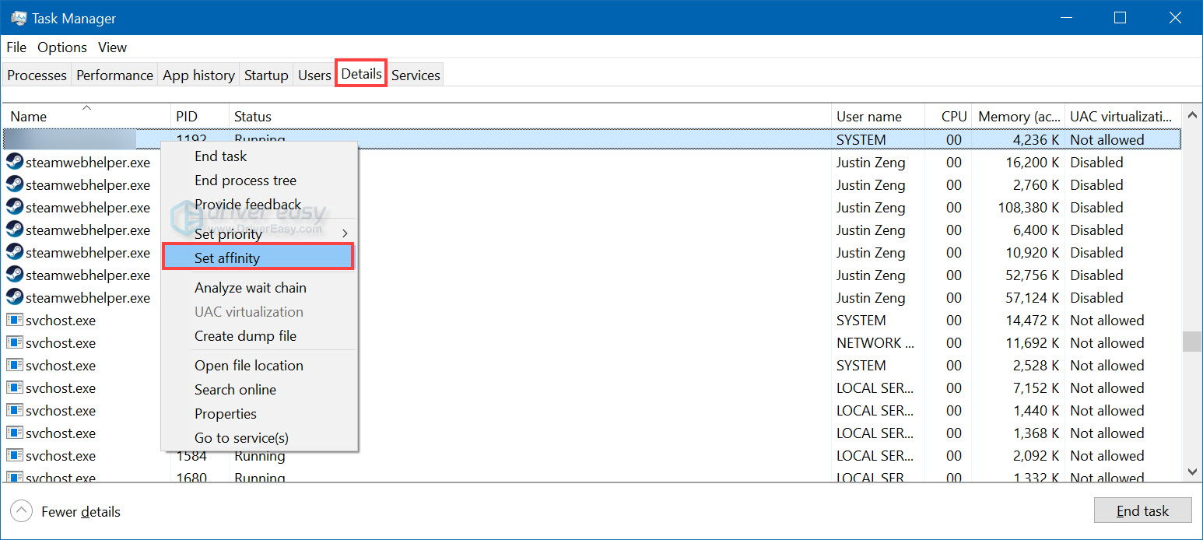Viewport: 1203px width, 540px height.
Task: Open the Options menu
Action: coord(61,47)
